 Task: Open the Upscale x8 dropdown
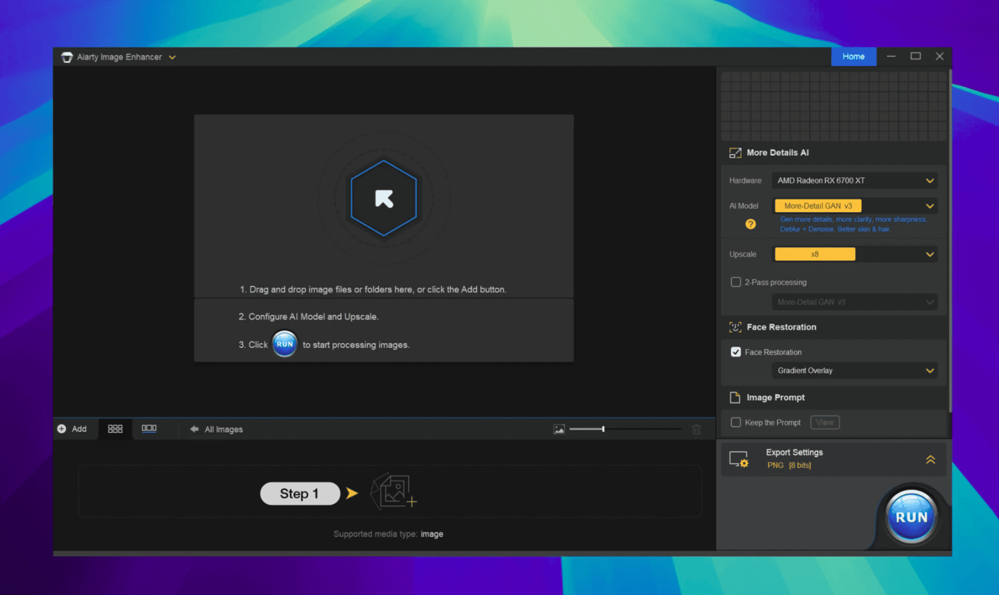854,254
